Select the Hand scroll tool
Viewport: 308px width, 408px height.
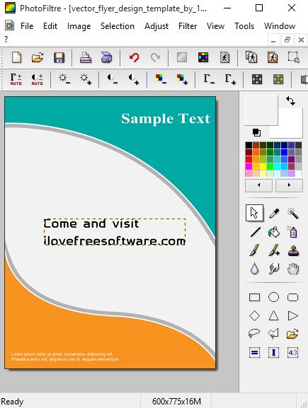coord(293,269)
